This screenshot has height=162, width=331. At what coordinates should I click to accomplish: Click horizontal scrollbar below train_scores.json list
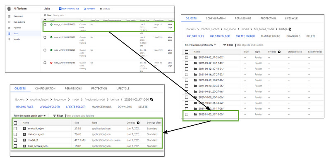pos(87,151)
